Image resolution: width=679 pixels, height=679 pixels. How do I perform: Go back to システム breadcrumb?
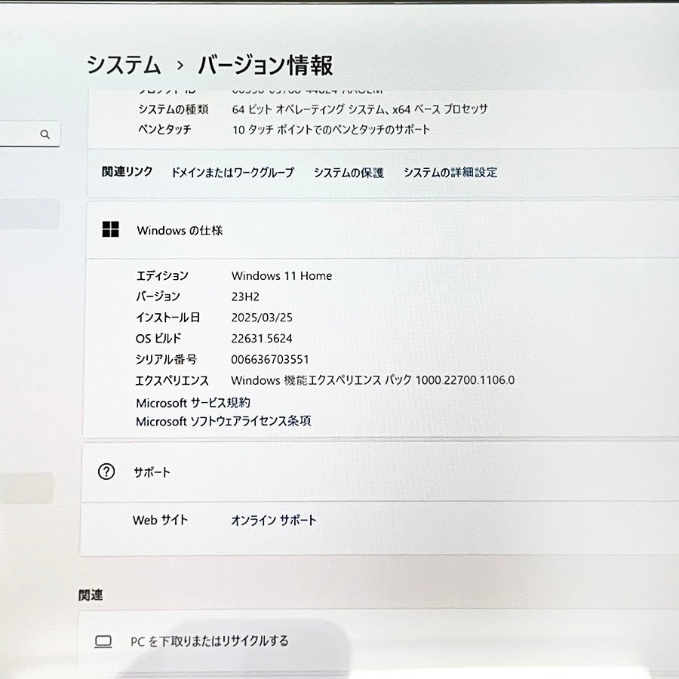124,66
